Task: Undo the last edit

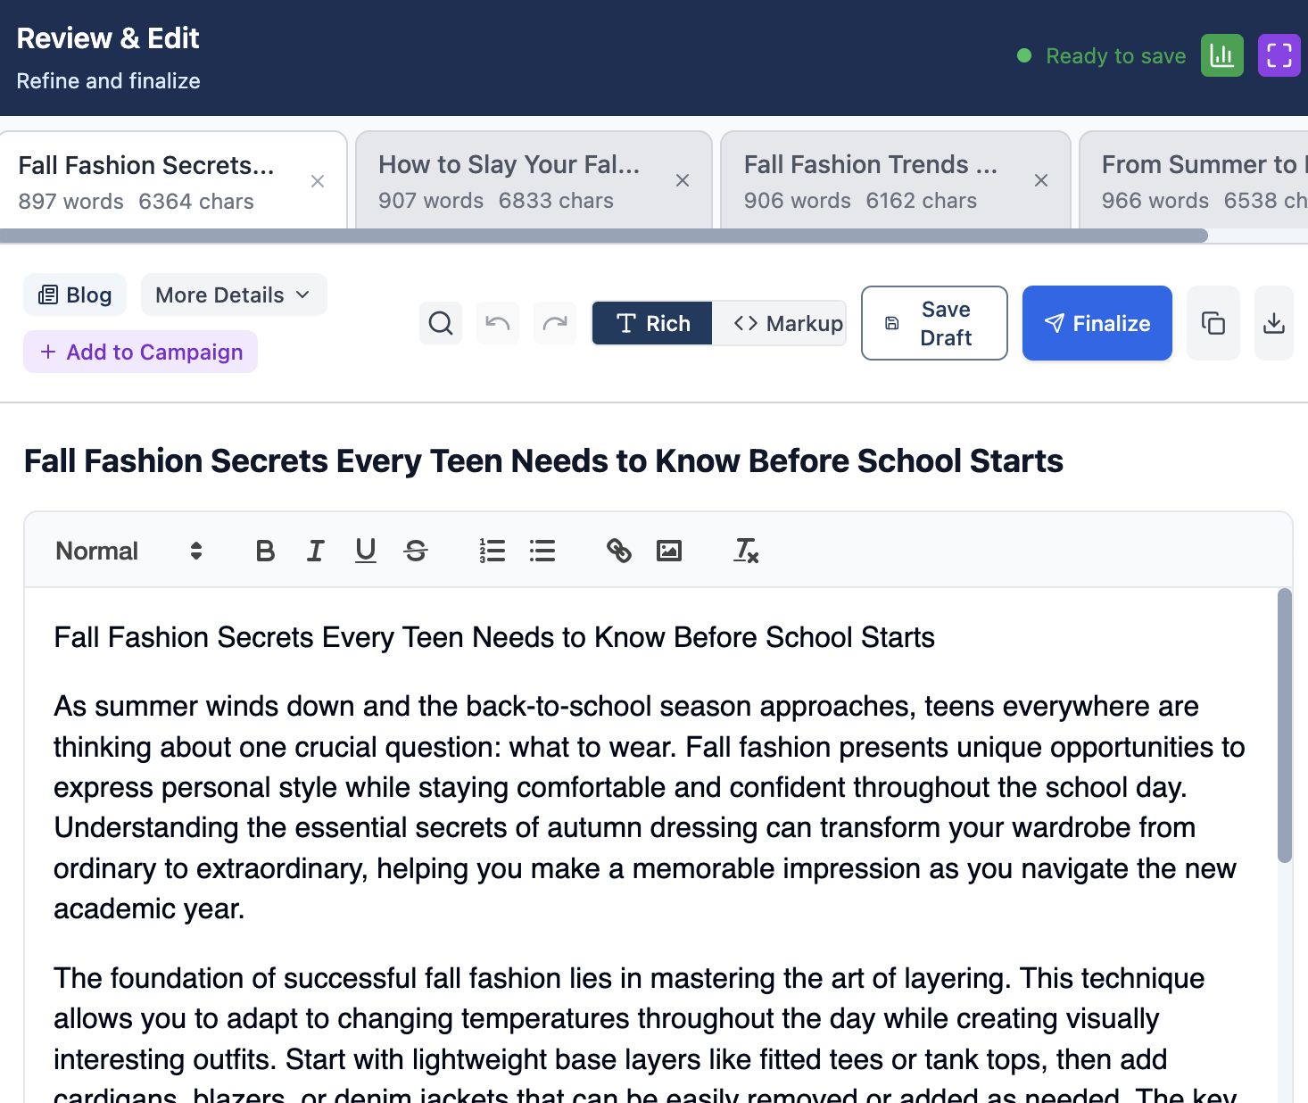Action: pos(498,323)
